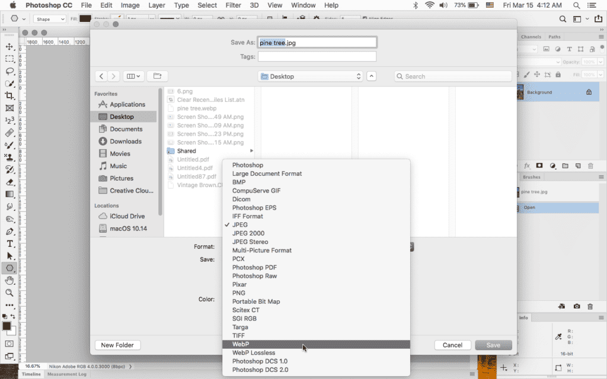Select the Eraser tool
Screen dimensions: 607x379
coord(9,182)
